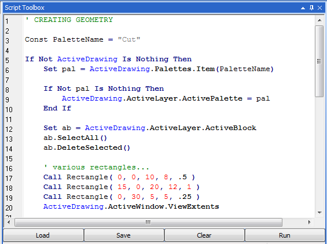The height and width of the screenshot is (244, 327).
Task: Click the ab.SelectAll() line
Action: (x=75, y=138)
